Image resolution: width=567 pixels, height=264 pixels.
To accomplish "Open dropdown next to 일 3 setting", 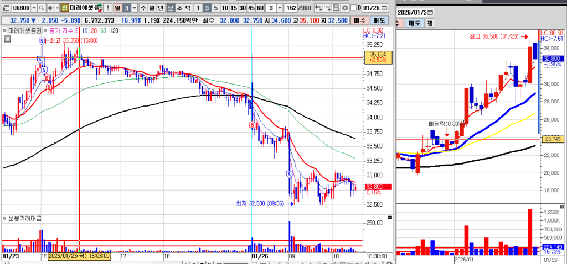I will (x=135, y=8).
